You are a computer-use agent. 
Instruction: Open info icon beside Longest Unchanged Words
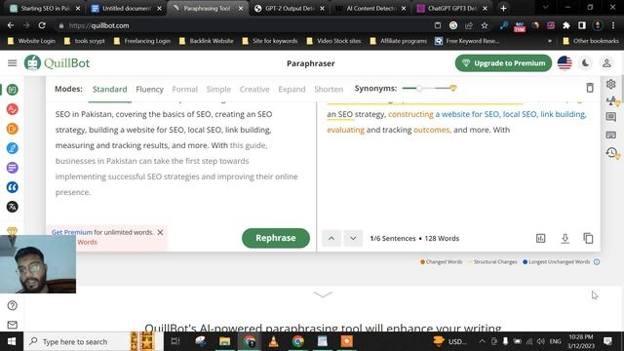tap(597, 262)
